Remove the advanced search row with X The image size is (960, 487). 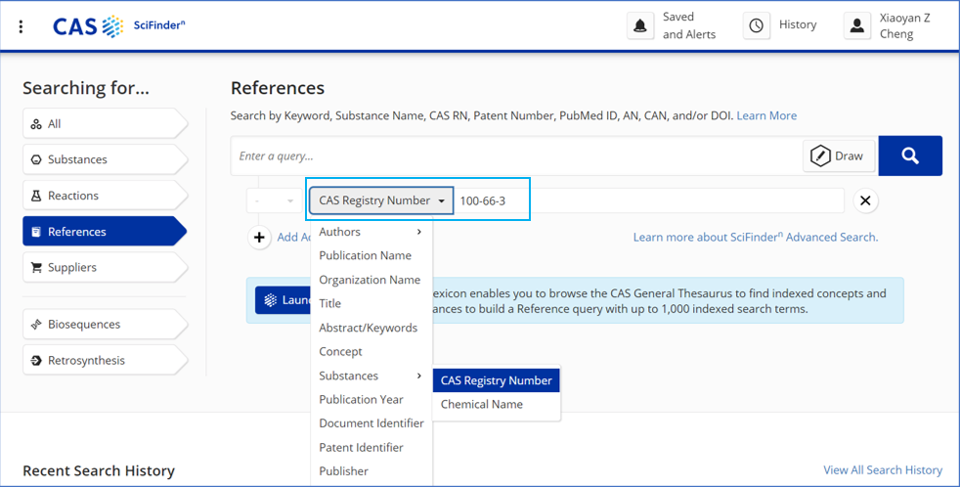click(x=865, y=200)
